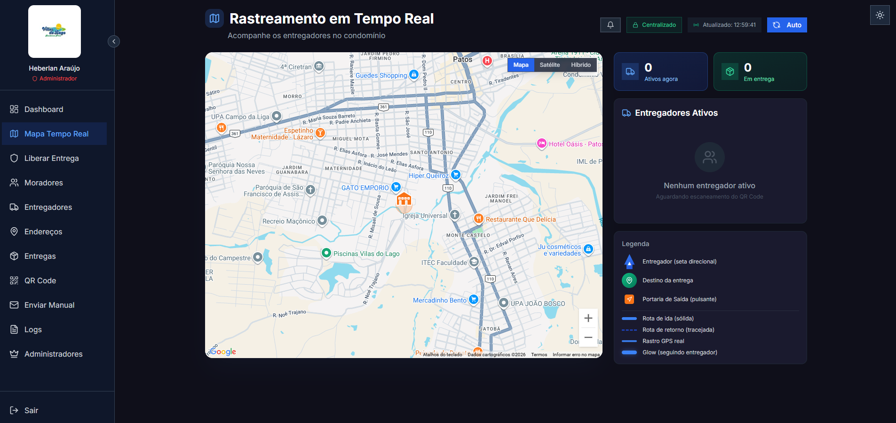Click the Rota de retorno dashed swatch
Viewport: 896px width, 423px height.
pos(629,330)
